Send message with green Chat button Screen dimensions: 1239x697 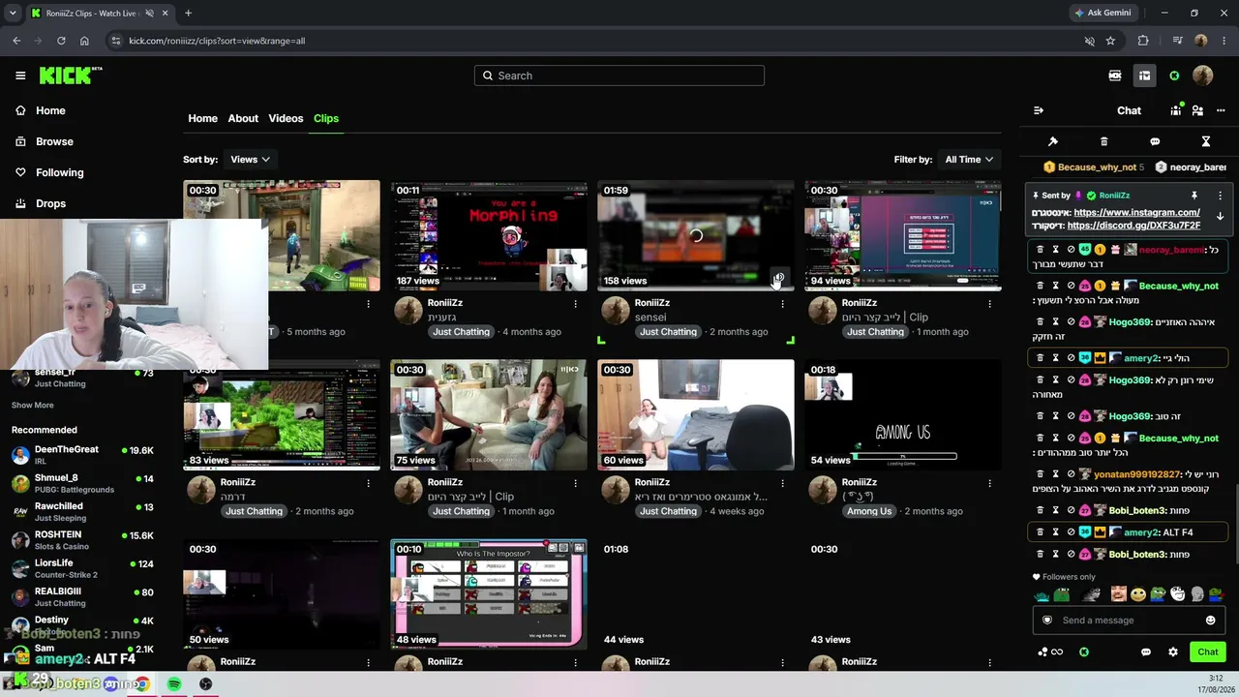point(1208,652)
